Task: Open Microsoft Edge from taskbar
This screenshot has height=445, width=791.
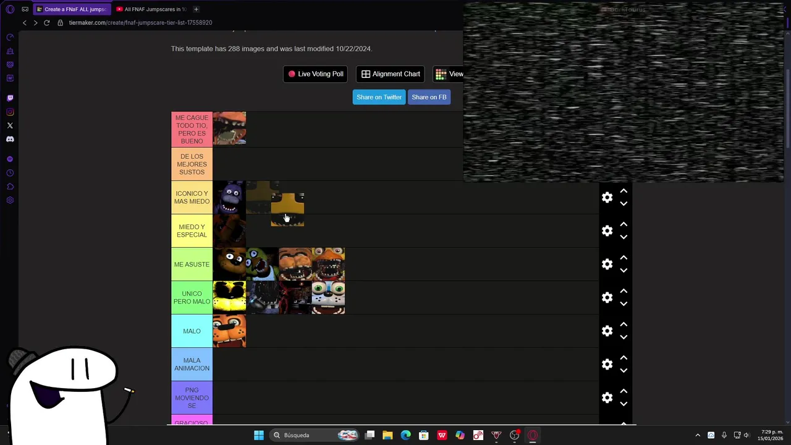Action: coord(405,435)
